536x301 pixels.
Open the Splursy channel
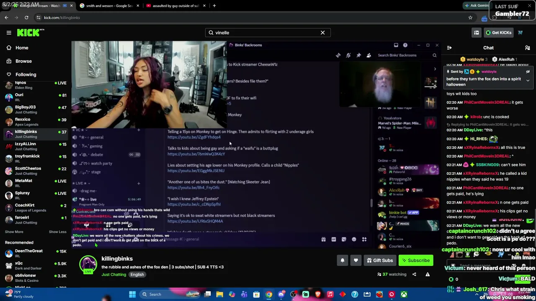[x=36, y=195]
